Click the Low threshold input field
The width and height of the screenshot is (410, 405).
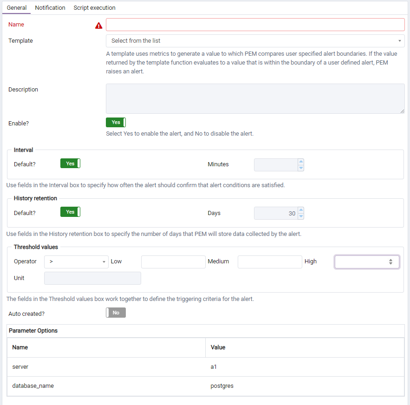pos(173,262)
